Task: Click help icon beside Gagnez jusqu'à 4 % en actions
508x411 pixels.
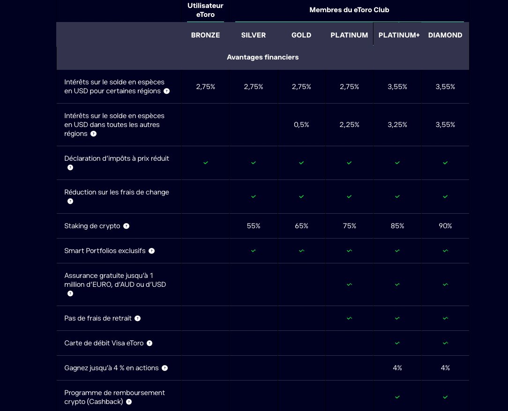Action: point(164,368)
